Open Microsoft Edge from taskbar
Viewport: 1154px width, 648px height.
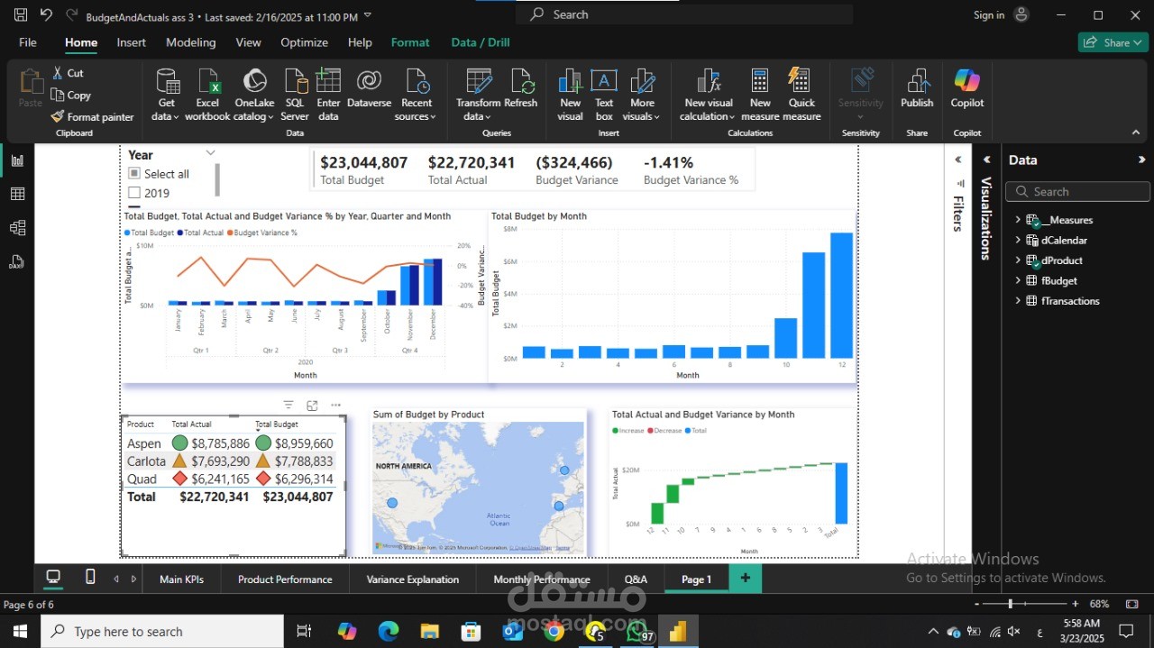pyautogui.click(x=389, y=632)
